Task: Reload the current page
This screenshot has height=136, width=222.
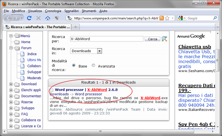Action: tap(29, 18)
